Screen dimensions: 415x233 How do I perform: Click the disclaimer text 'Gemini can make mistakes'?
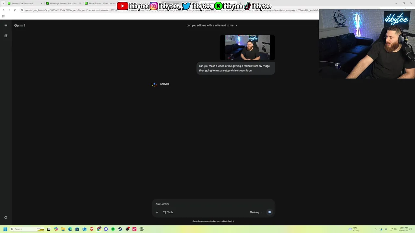[x=213, y=221]
